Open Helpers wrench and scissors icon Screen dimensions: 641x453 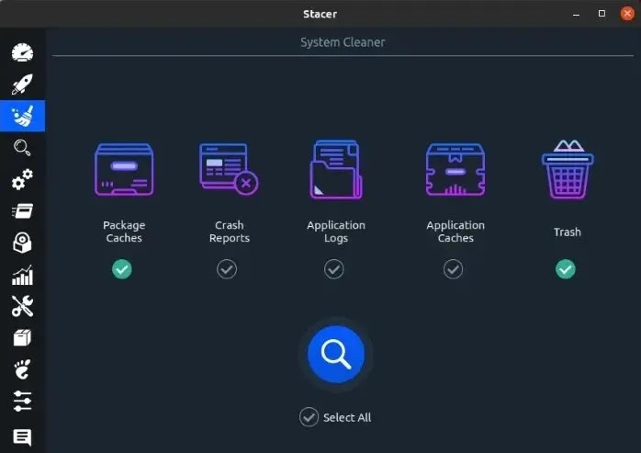click(x=22, y=306)
